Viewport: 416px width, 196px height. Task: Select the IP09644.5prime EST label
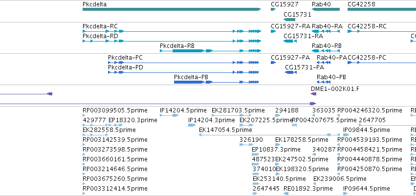367,189
